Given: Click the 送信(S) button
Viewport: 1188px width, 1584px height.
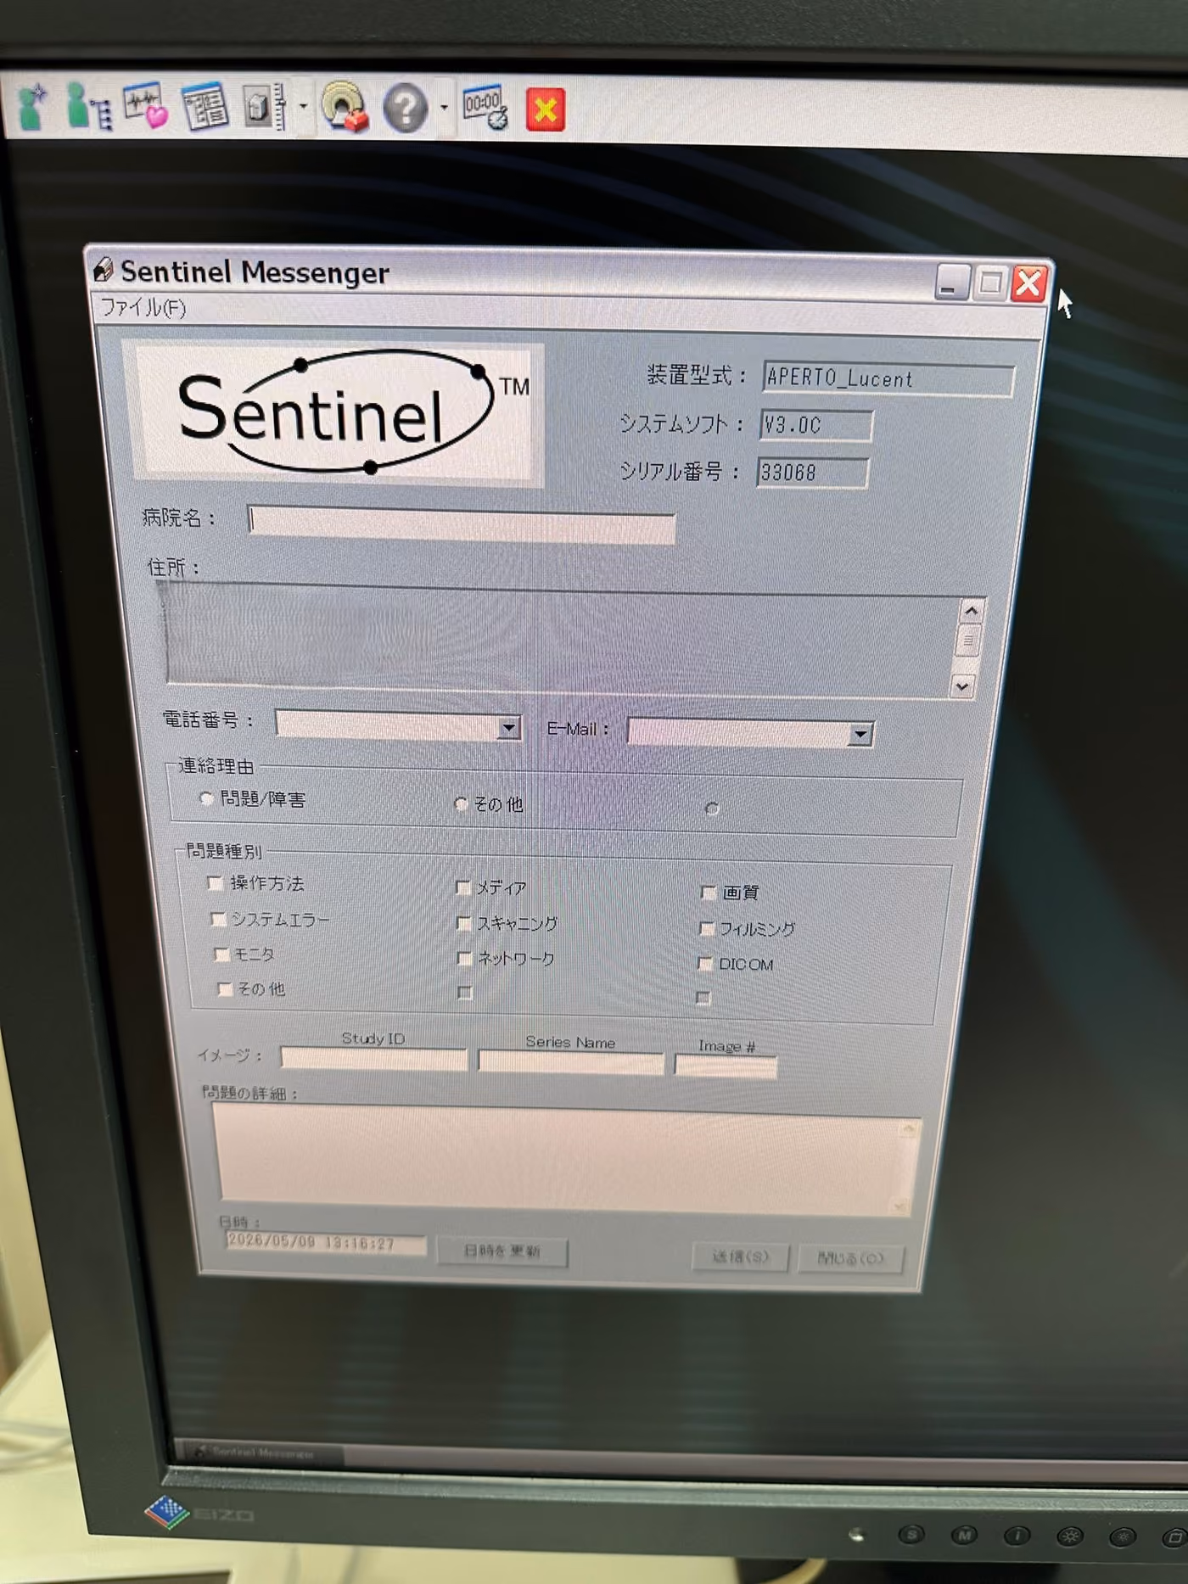Looking at the screenshot, I should [x=740, y=1257].
